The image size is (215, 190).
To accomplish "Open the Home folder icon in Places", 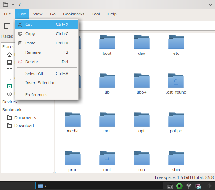I will (x=9, y=54).
